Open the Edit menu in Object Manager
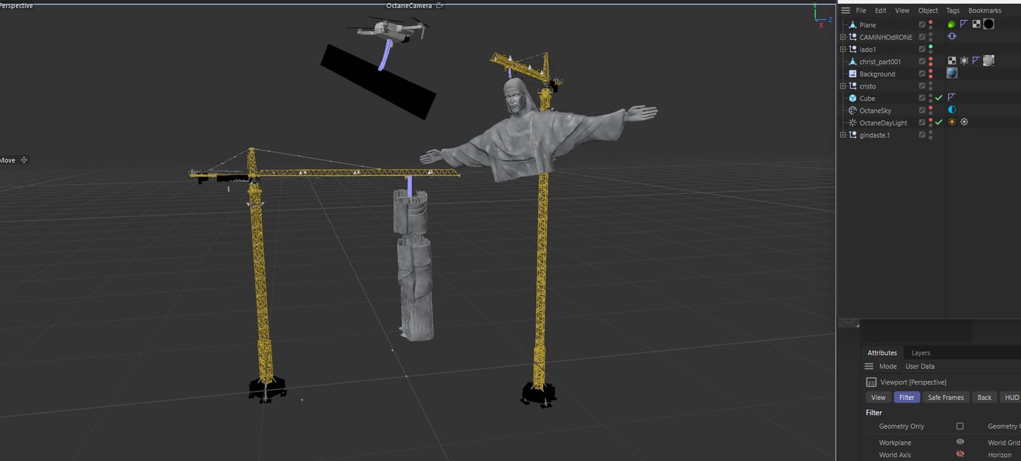 pyautogui.click(x=881, y=11)
